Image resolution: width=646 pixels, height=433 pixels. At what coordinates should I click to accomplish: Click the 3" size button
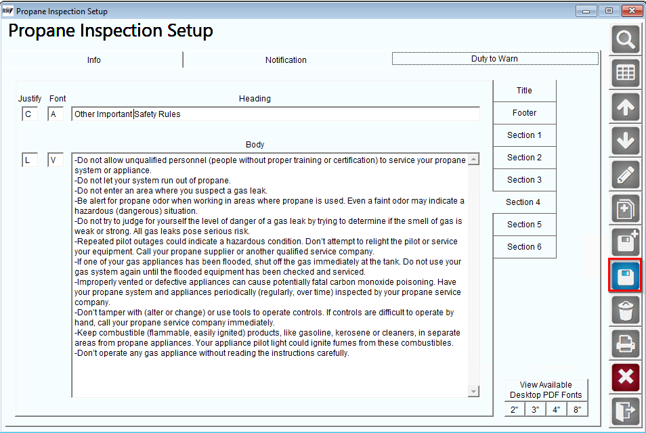coord(535,409)
